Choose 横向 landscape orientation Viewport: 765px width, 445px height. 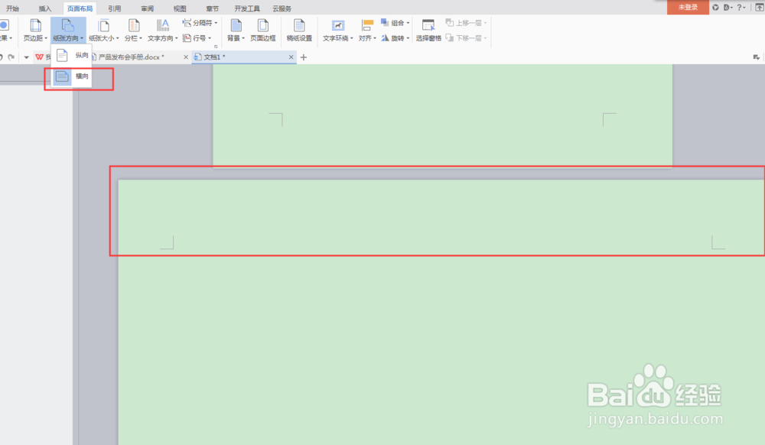[72, 76]
